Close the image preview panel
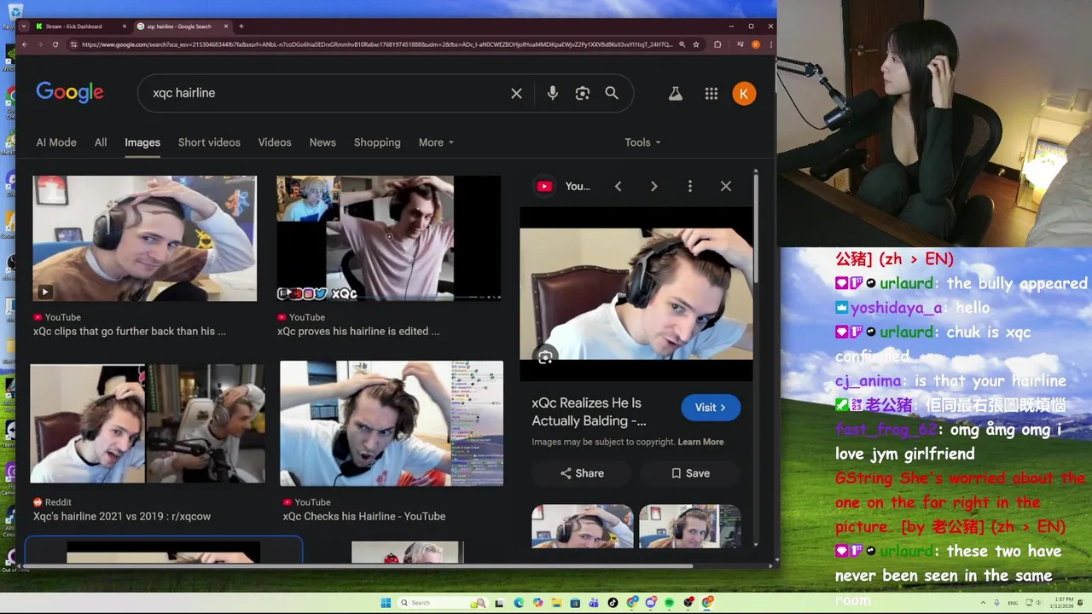1092x614 pixels. (726, 186)
